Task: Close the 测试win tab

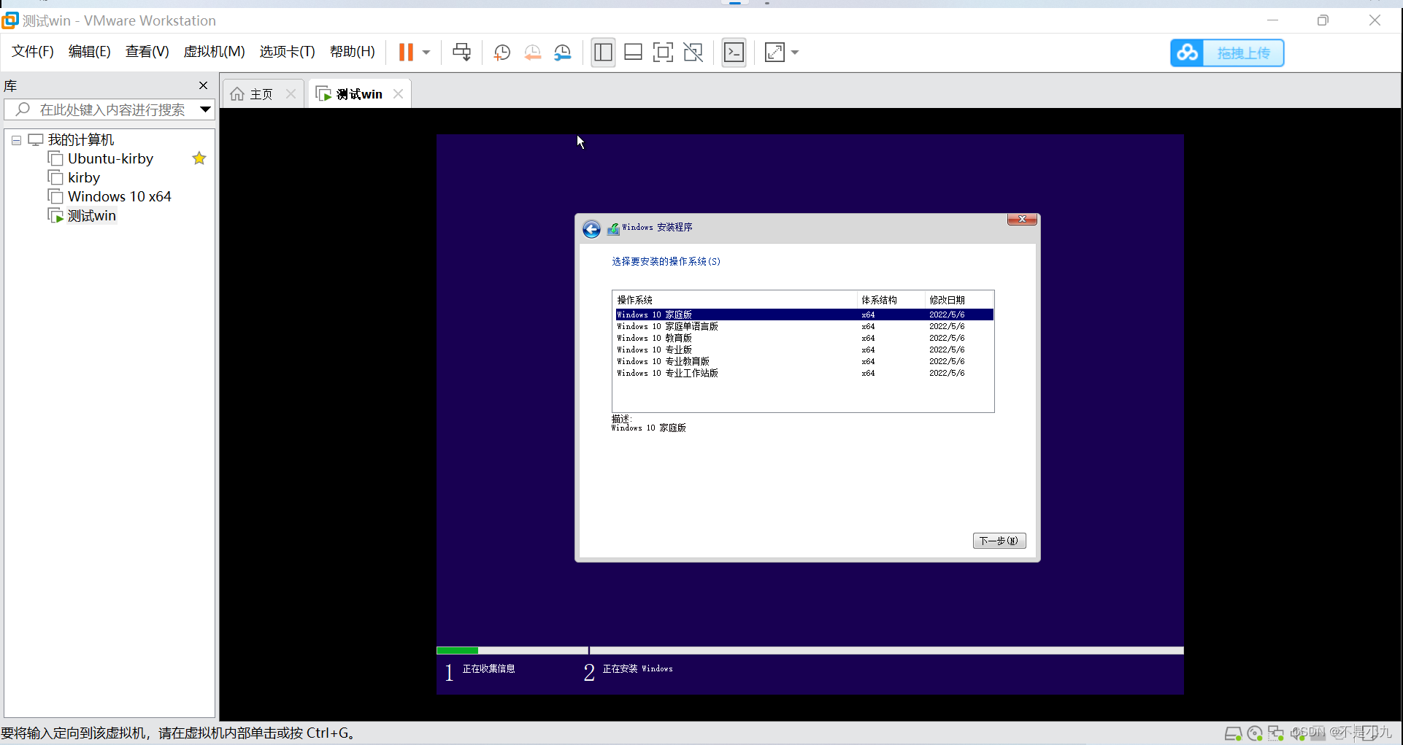Action: 398,94
